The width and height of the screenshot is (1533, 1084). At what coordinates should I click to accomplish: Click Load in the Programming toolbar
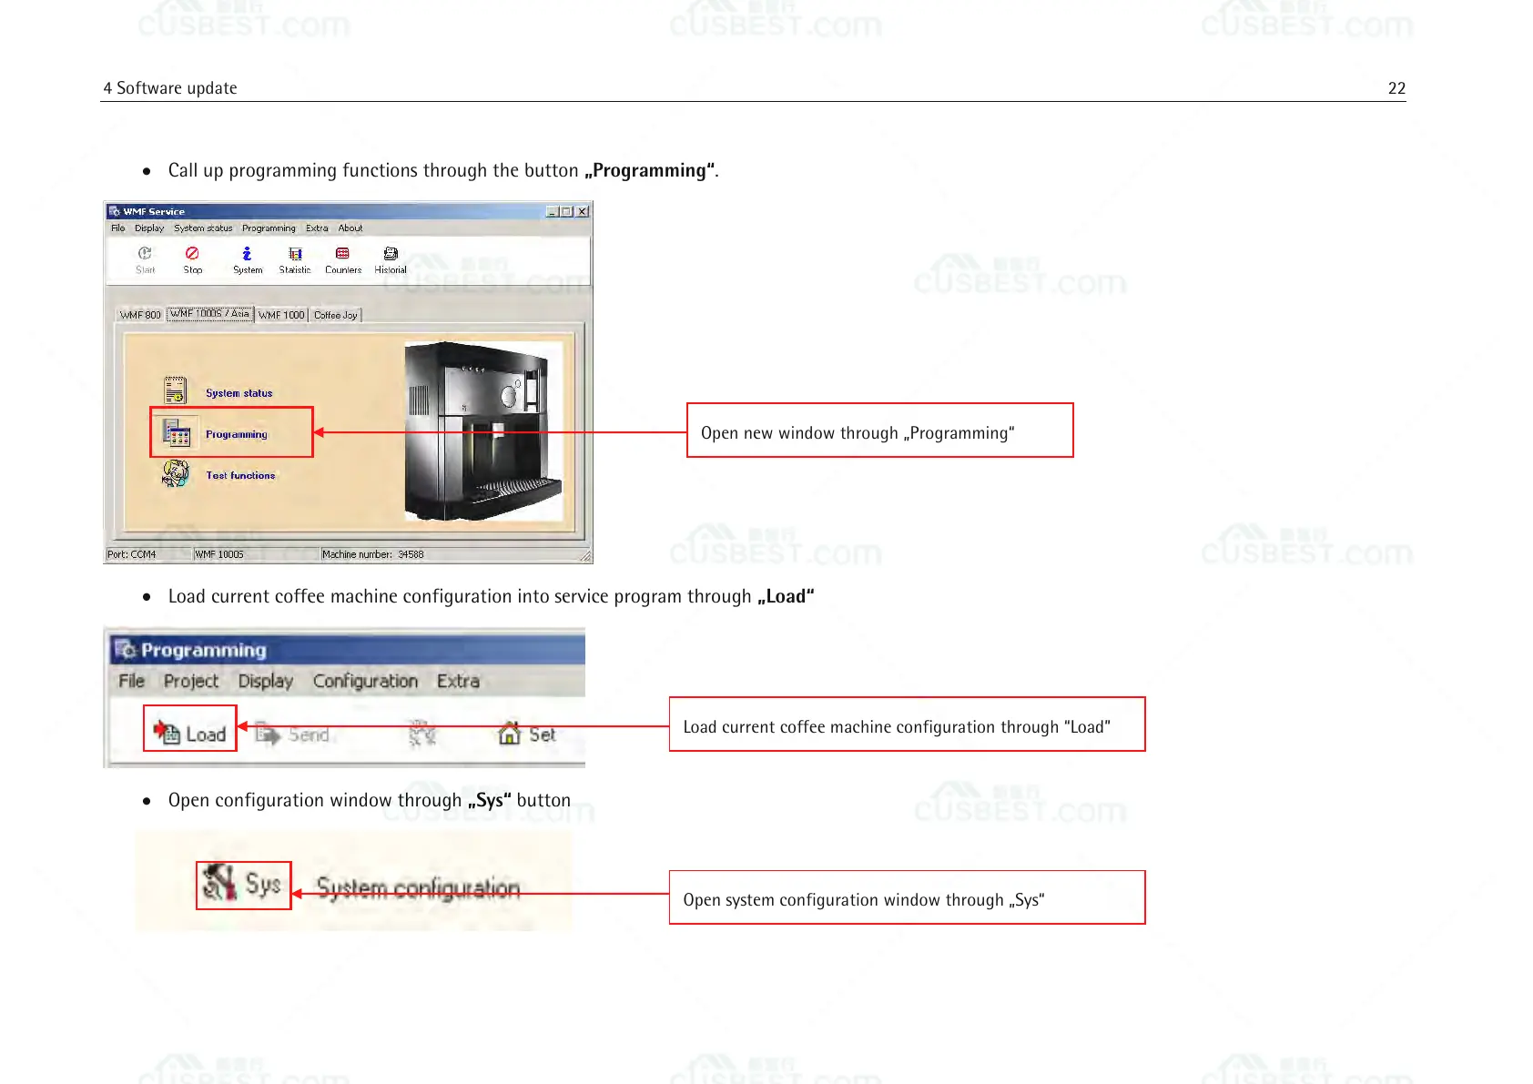coord(190,734)
